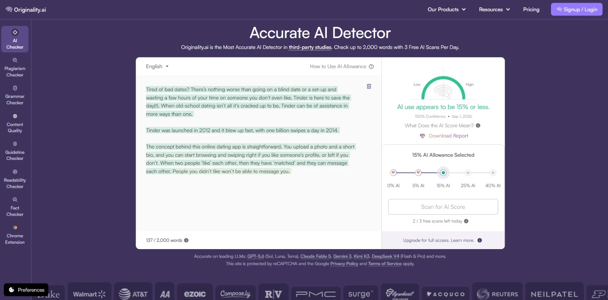Click the Acquco logo

(x=446, y=294)
